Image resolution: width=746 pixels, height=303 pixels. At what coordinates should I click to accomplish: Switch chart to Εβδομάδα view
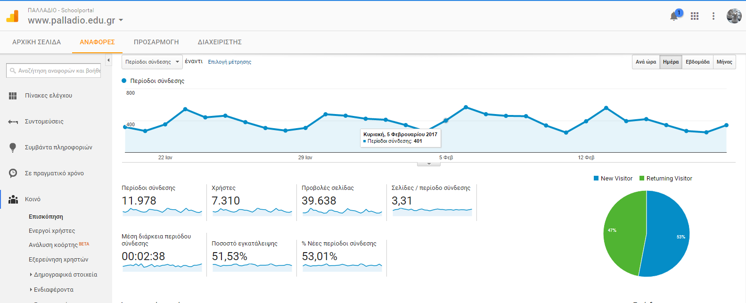pos(697,62)
